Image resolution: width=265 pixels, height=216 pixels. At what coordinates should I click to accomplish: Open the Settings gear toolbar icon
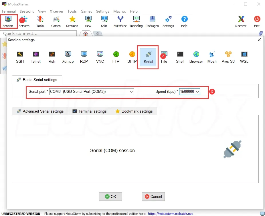point(168,21)
